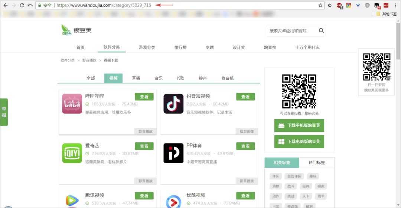Click the 战斗 tag

[x=291, y=186]
